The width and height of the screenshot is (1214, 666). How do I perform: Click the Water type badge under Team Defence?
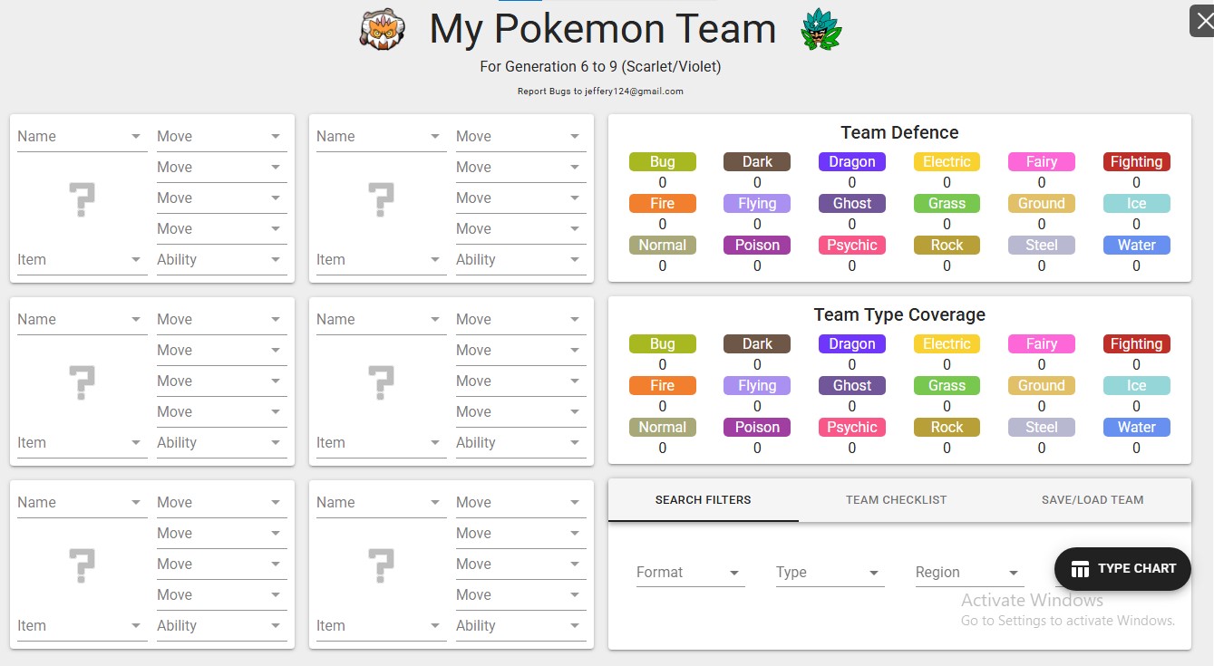coord(1137,246)
